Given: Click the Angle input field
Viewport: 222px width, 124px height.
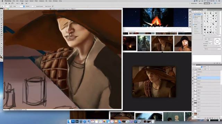Looking at the screenshot, I should pyautogui.click(x=211, y=42).
